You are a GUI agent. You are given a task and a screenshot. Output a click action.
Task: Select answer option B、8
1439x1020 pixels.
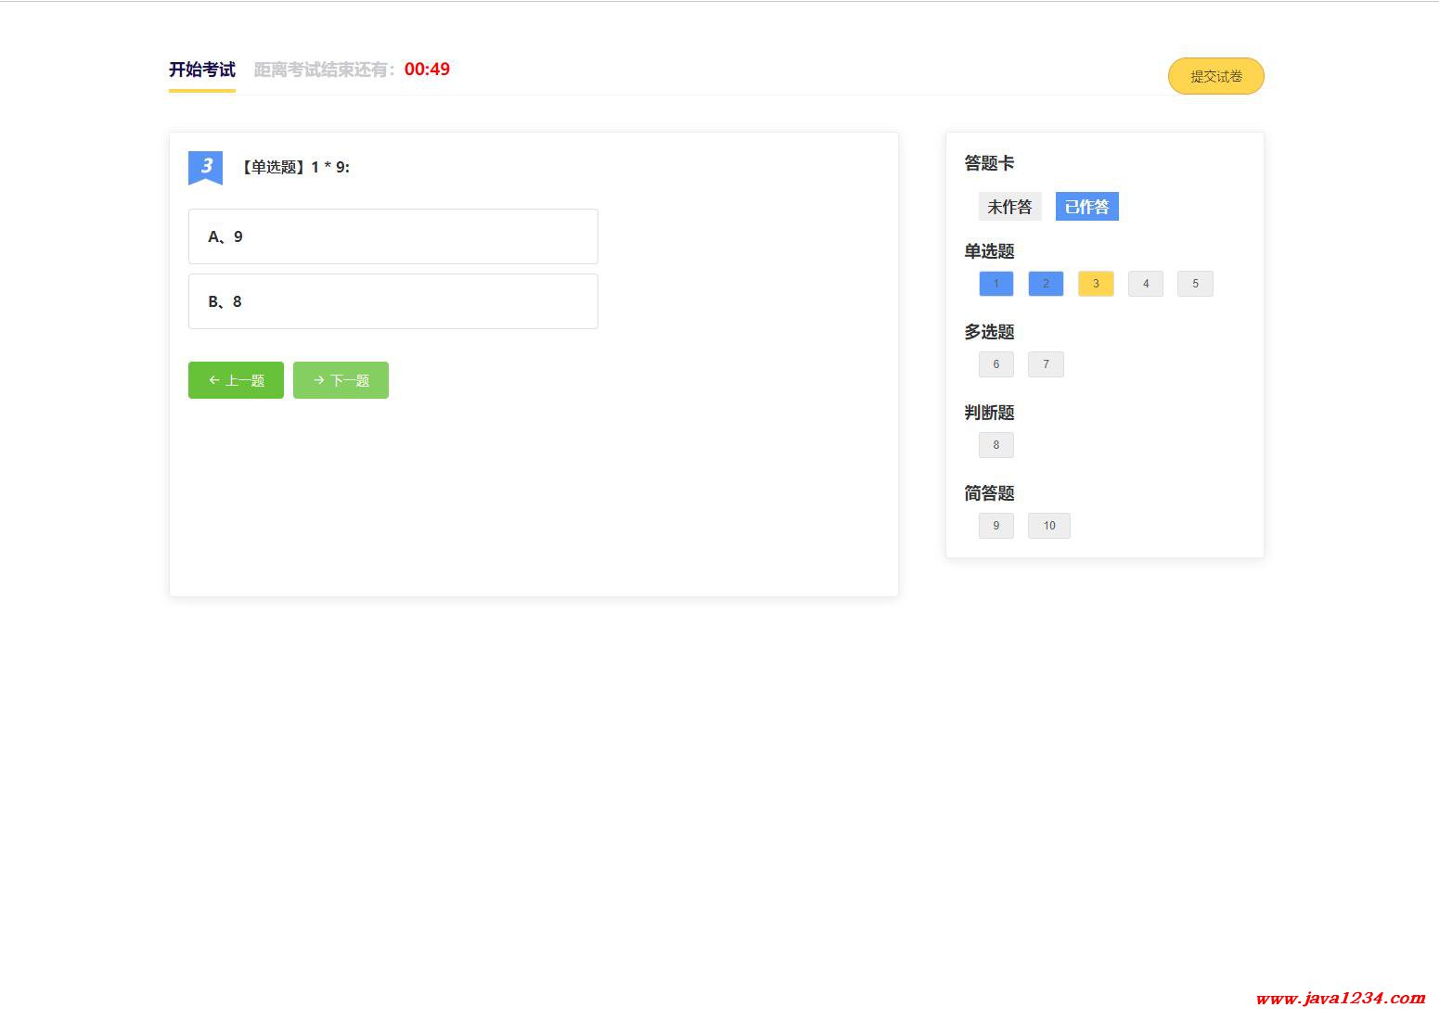[392, 301]
